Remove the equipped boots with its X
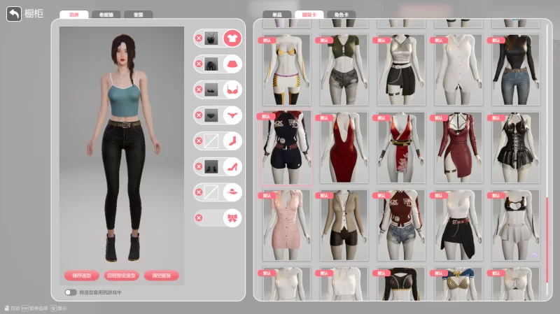Viewport: 560px width, 314px height. [x=199, y=166]
